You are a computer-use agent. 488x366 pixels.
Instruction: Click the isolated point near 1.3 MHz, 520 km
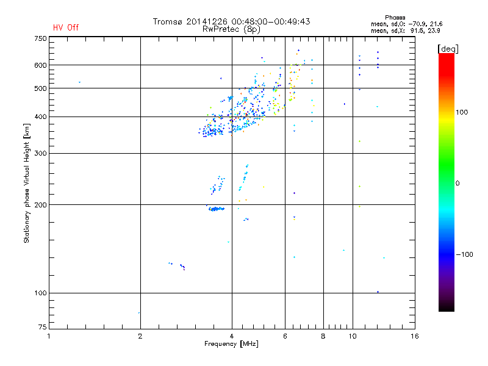[80, 82]
